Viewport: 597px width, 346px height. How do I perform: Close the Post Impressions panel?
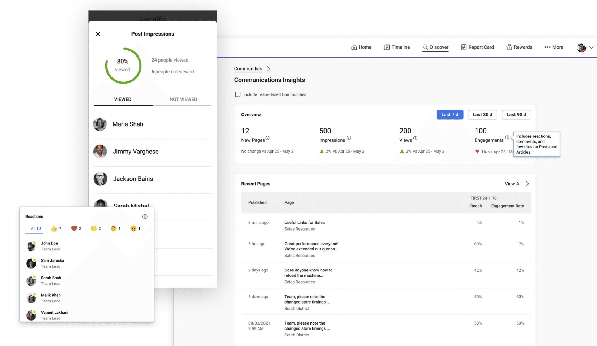tap(98, 34)
